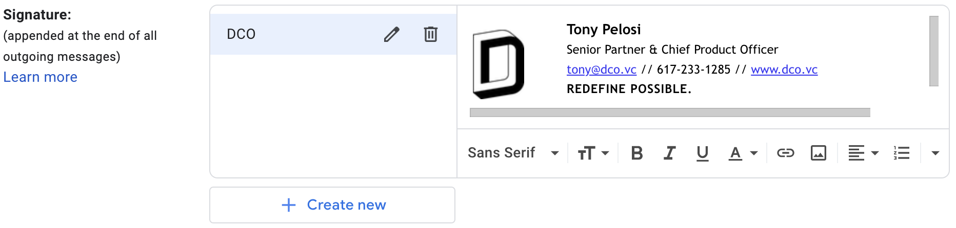Image resolution: width=956 pixels, height=228 pixels.
Task: Toggle italic formatting
Action: (x=669, y=153)
